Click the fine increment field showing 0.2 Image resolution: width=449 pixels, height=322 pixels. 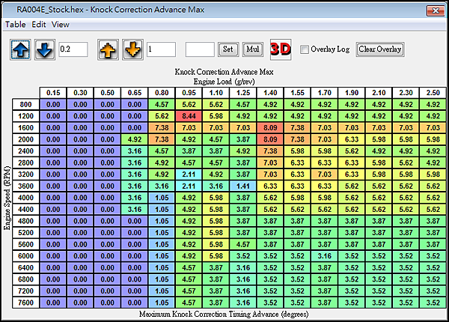[x=73, y=49]
